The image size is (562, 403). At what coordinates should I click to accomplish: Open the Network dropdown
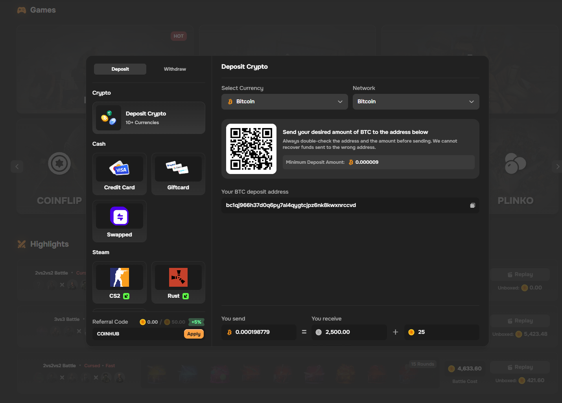coord(416,102)
